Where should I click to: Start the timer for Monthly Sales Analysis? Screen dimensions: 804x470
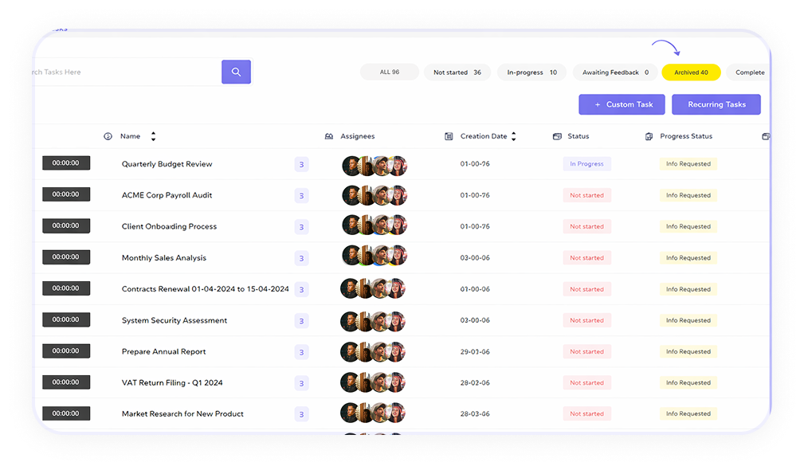[x=66, y=257]
